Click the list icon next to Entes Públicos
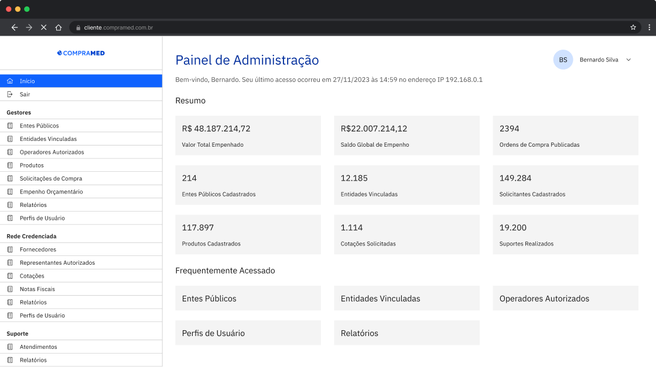Viewport: 656px width, 367px height. coord(9,125)
